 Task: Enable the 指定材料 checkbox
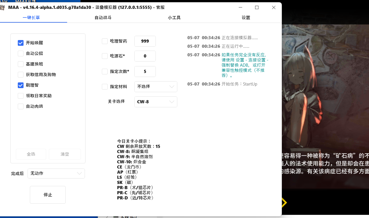[x=104, y=86]
